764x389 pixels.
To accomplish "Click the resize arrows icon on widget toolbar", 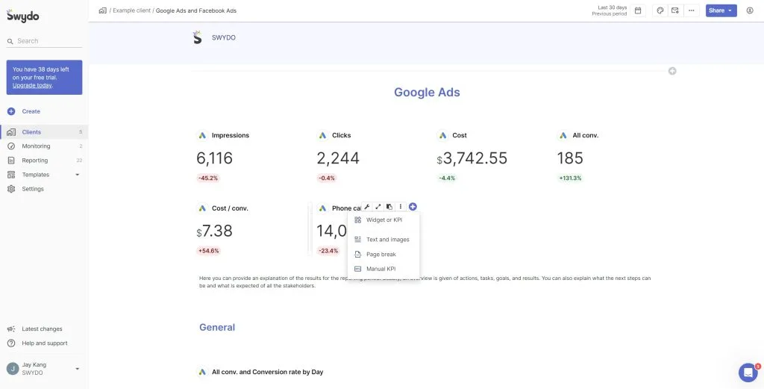I will click(x=378, y=207).
